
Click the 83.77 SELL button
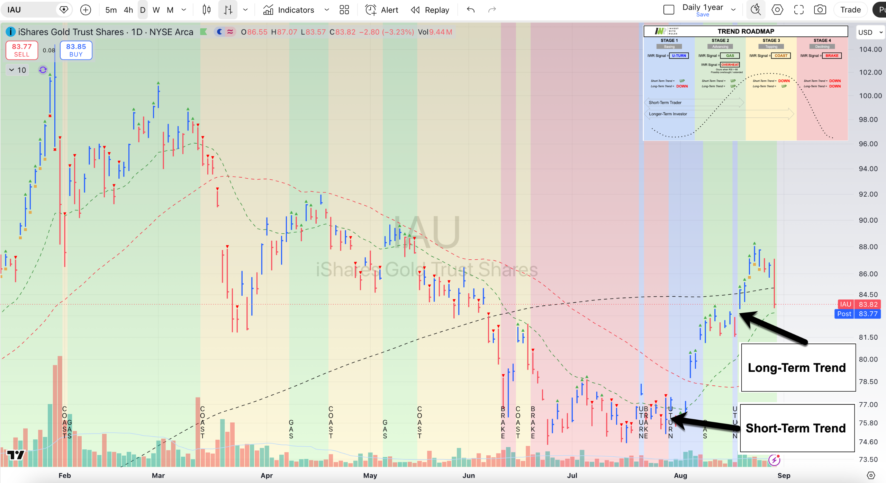(x=22, y=50)
